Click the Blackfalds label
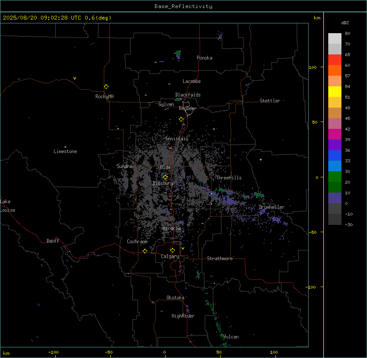The image size is (367, 358). coord(188,95)
